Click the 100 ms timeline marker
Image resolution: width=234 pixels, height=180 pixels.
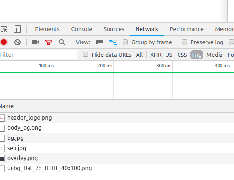(x=46, y=66)
